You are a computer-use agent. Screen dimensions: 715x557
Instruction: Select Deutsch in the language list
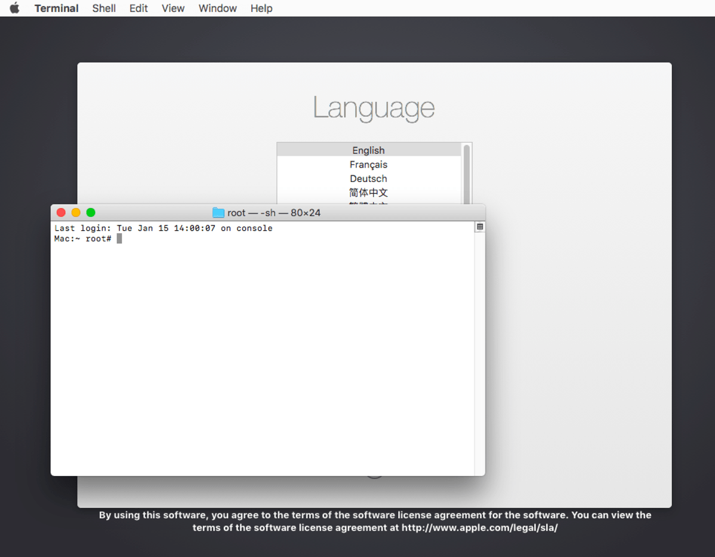tap(368, 178)
